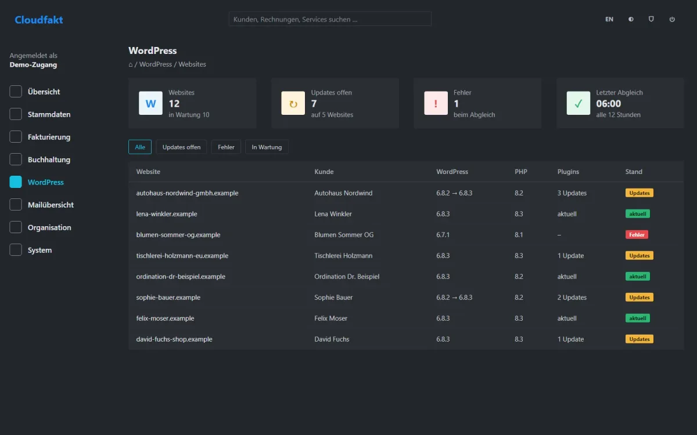Open autohaus-nordwind-gmbh.example row
697x435 pixels.
(x=406, y=193)
